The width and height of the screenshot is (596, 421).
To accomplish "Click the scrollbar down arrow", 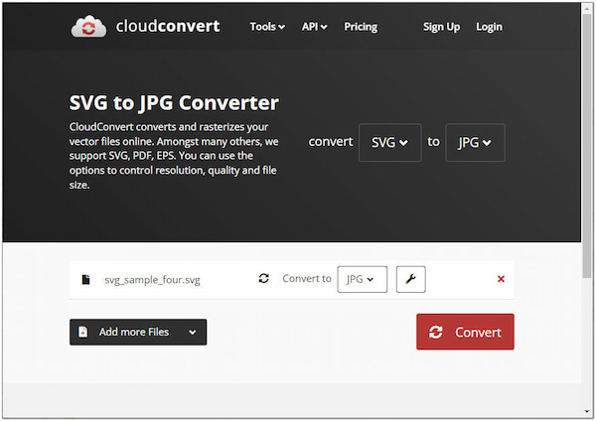I will click(x=588, y=412).
